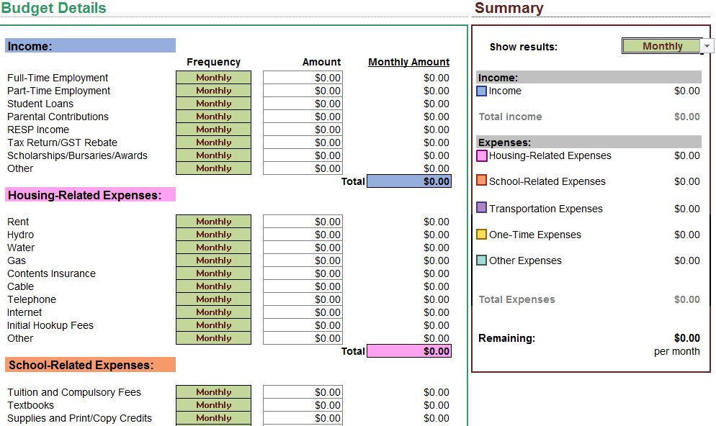Open Internet frequency cell
The image size is (716, 426).
coord(214,312)
